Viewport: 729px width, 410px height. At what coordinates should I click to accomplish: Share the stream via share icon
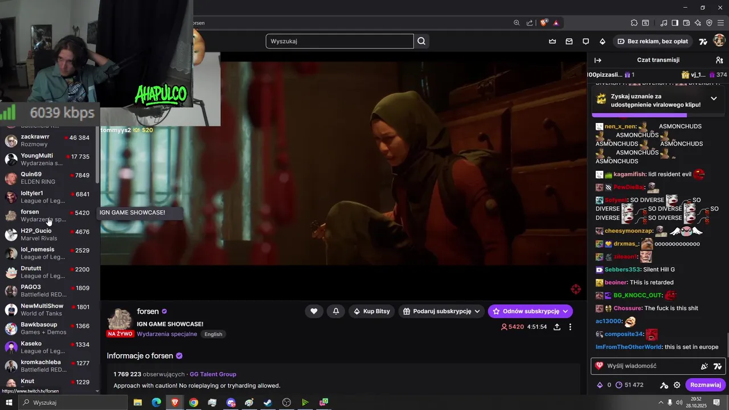pyautogui.click(x=556, y=327)
